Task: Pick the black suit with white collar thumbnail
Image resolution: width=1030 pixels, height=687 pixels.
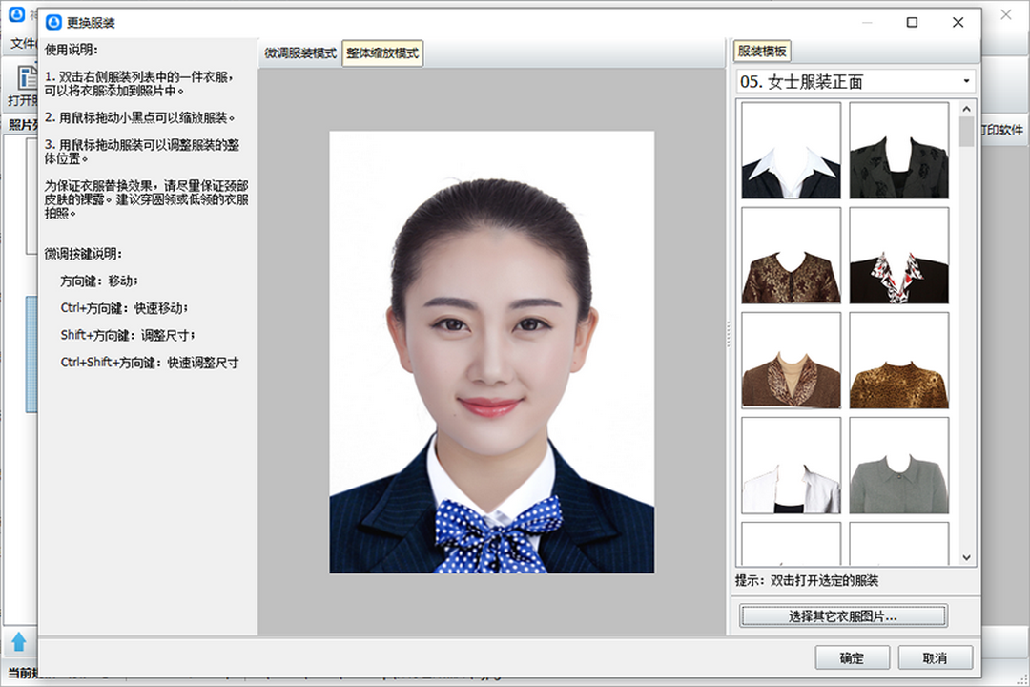Action: (x=792, y=151)
